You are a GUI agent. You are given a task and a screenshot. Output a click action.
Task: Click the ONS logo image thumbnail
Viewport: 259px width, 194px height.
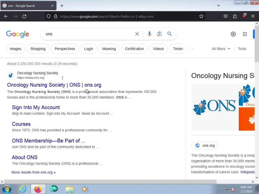click(x=214, y=107)
